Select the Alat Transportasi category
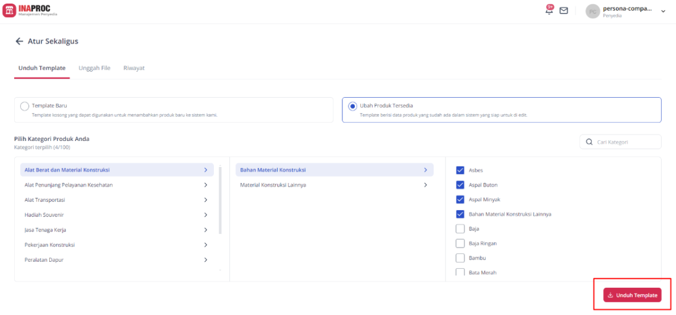The width and height of the screenshot is (676, 315). (x=117, y=200)
